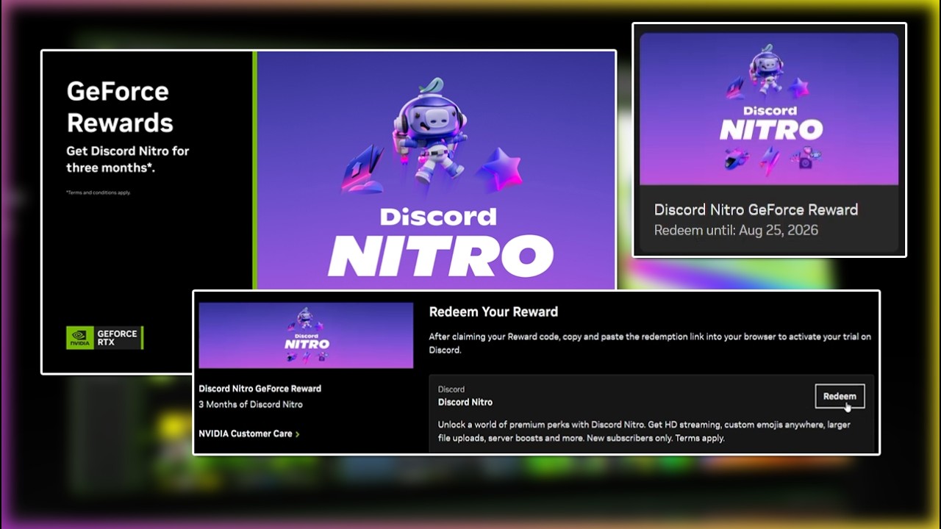Click the 'Terms and conditions apply' fine print
This screenshot has width=941, height=529.
click(x=98, y=192)
